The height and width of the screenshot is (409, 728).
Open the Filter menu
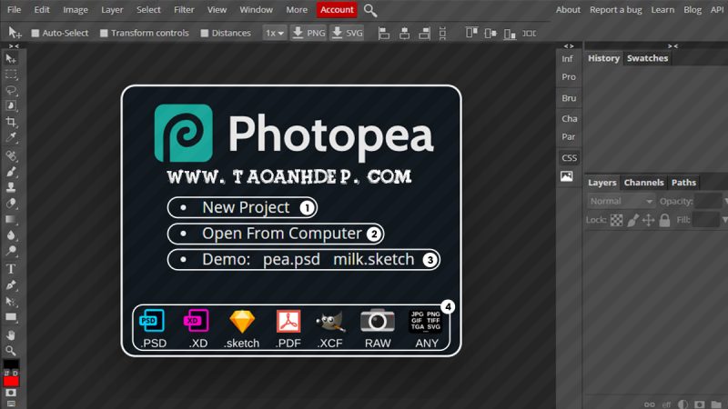coord(184,10)
